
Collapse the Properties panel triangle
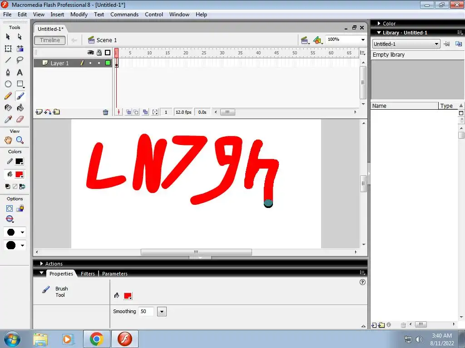41,273
